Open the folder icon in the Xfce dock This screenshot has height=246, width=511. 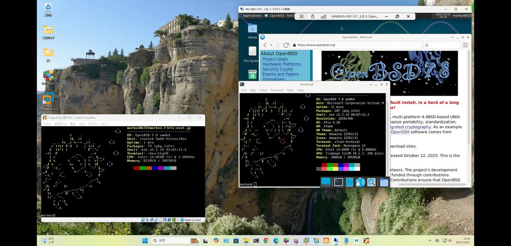[x=384, y=182]
